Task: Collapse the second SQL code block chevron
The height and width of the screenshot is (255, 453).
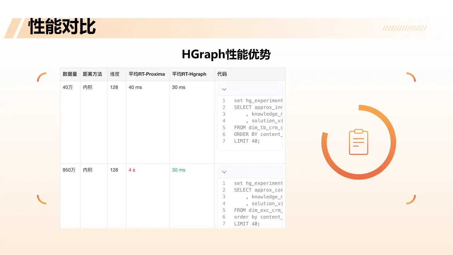Action: [224, 172]
